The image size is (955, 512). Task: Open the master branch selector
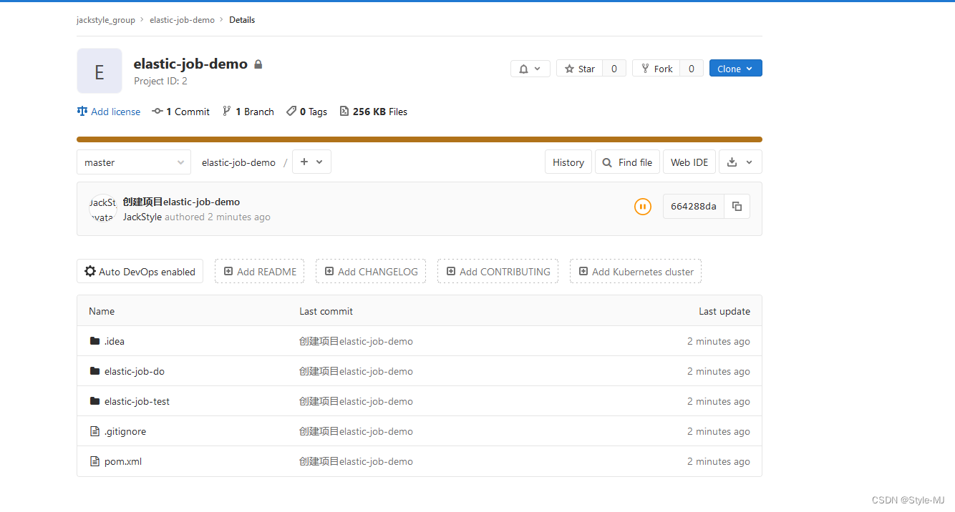pyautogui.click(x=134, y=162)
